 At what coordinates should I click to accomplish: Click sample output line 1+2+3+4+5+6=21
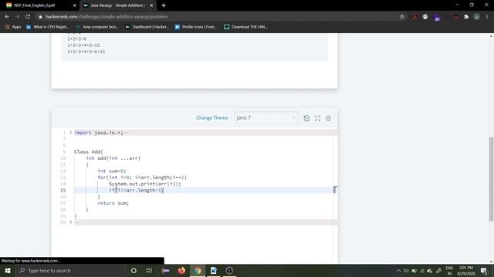click(x=86, y=52)
